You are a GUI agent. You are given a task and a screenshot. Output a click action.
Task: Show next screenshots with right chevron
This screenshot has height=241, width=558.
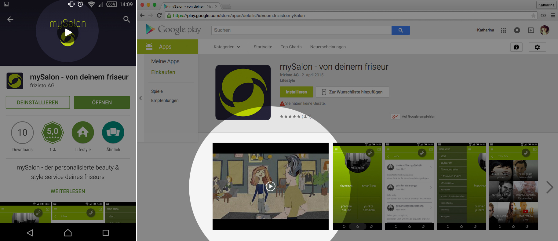[x=550, y=187]
